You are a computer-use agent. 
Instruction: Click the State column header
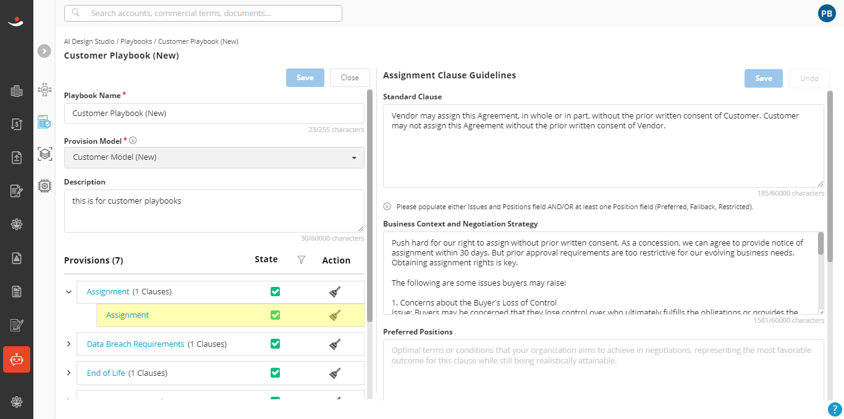pos(266,259)
